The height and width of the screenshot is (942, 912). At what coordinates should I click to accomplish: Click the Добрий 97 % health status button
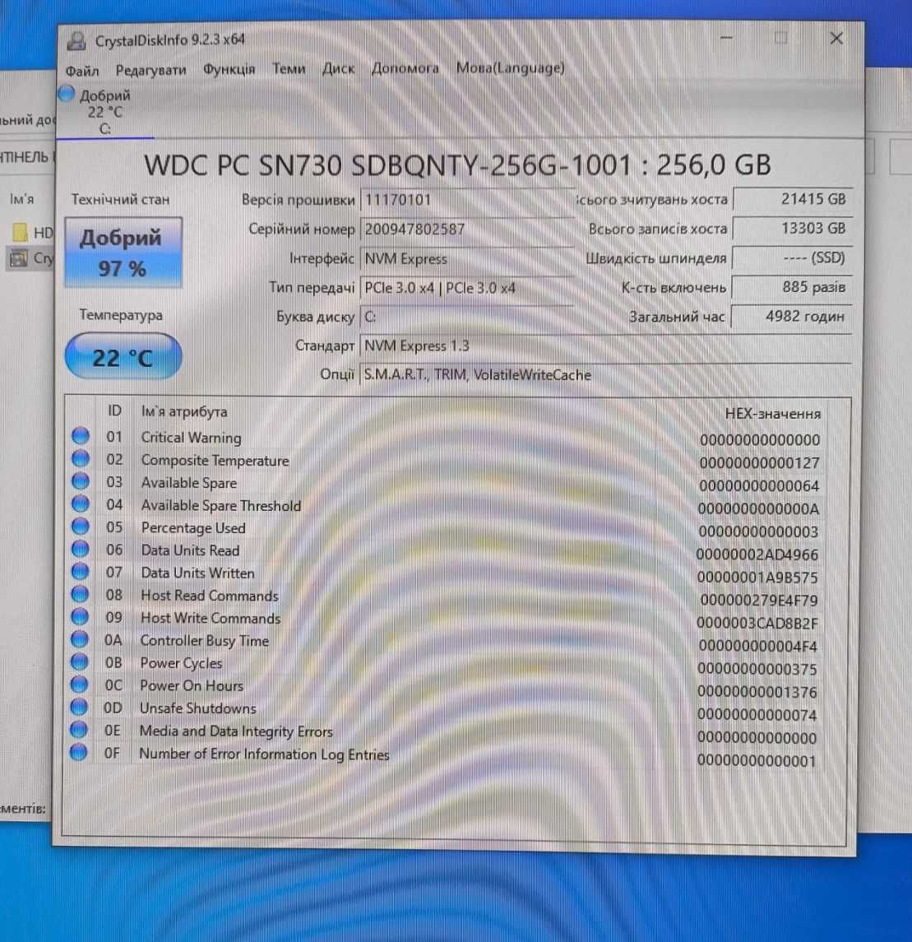pos(123,253)
